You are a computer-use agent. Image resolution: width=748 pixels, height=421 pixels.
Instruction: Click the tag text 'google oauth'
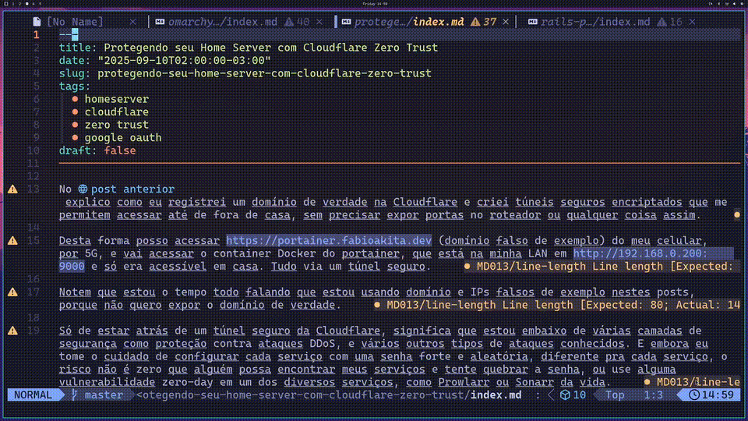click(123, 137)
